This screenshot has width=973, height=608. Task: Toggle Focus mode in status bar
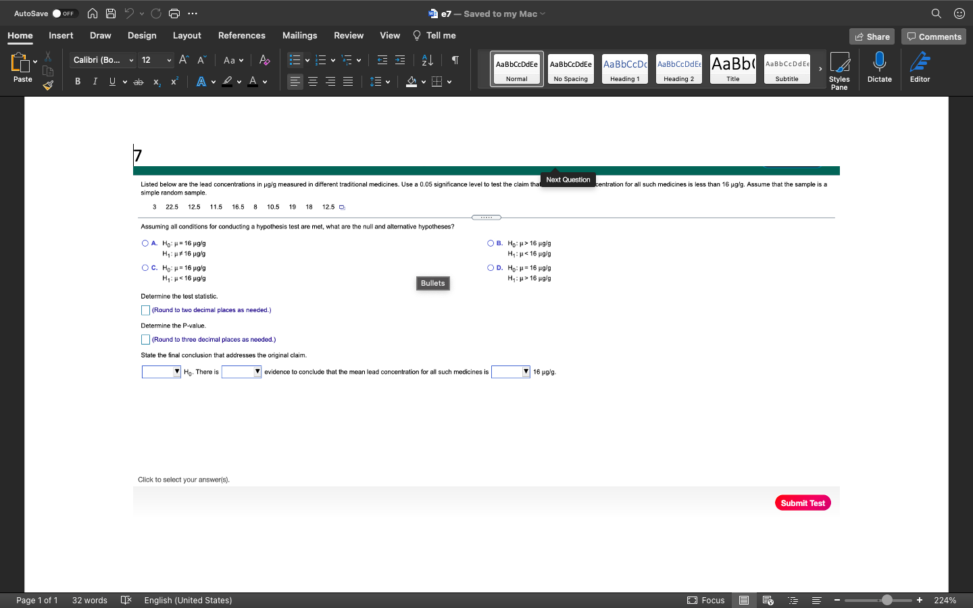pos(706,601)
